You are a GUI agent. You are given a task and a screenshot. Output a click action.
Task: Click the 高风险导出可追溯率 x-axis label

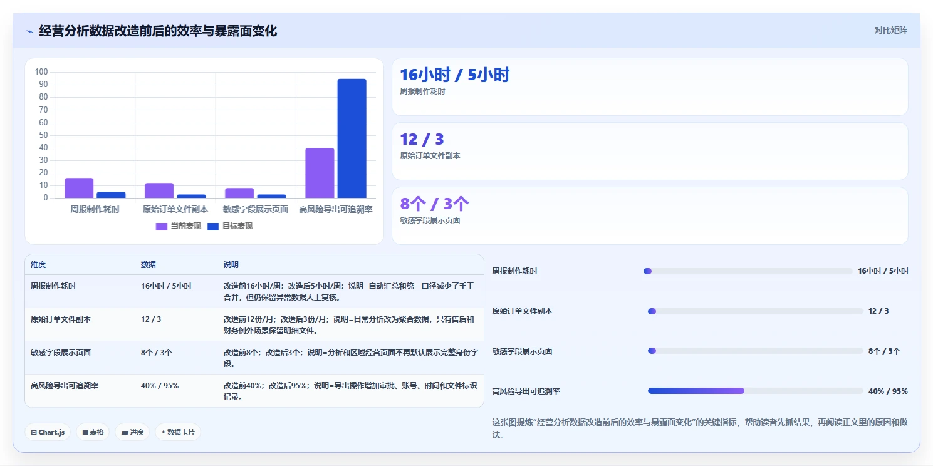point(336,209)
